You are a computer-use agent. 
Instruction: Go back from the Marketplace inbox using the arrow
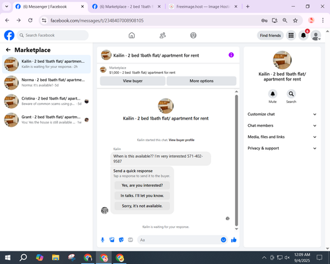tap(8, 50)
